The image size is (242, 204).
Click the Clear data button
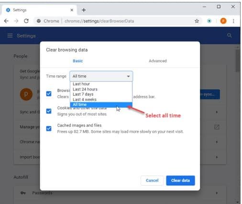point(180,181)
